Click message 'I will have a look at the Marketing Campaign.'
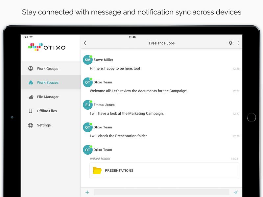This screenshot has width=263, height=197. [127, 113]
